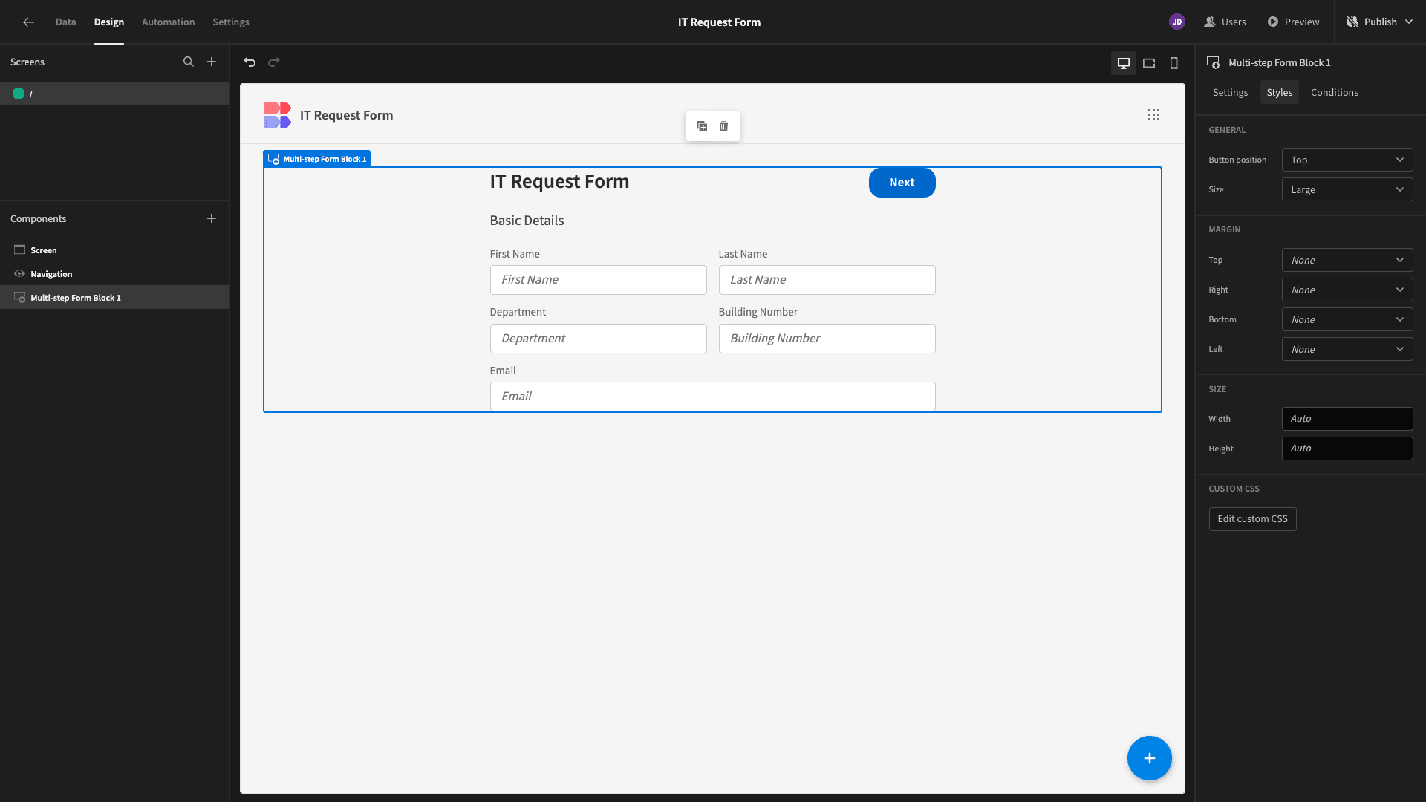
Task: Toggle visibility eye of Navigation component
Action: click(19, 274)
